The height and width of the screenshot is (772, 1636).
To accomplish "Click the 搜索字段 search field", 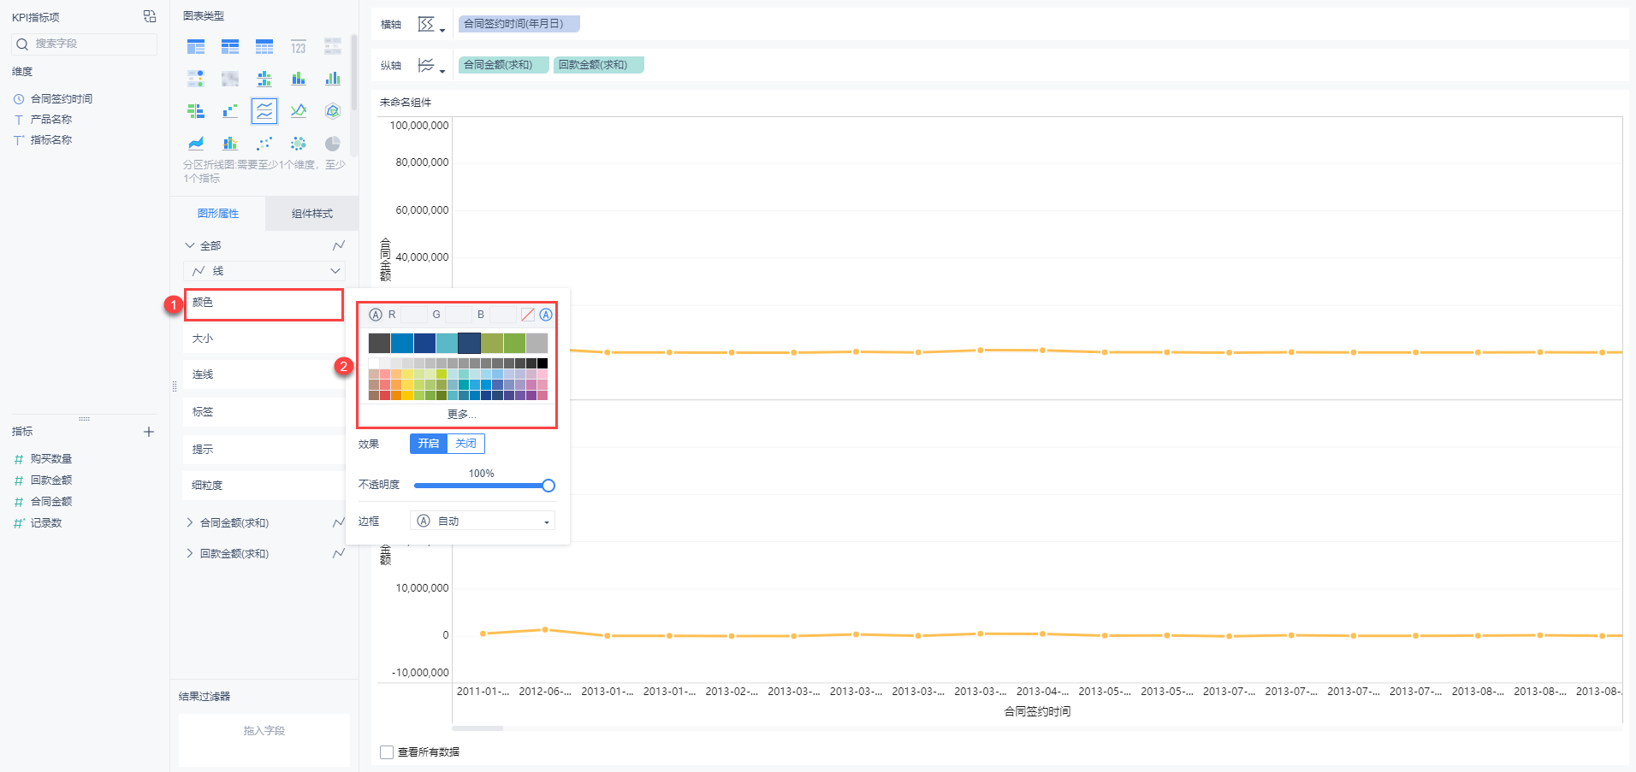I will [x=84, y=44].
